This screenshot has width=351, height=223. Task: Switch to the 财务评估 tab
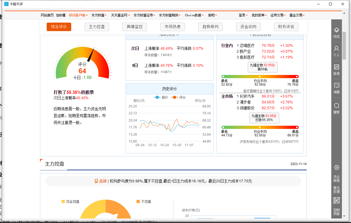pyautogui.click(x=286, y=27)
